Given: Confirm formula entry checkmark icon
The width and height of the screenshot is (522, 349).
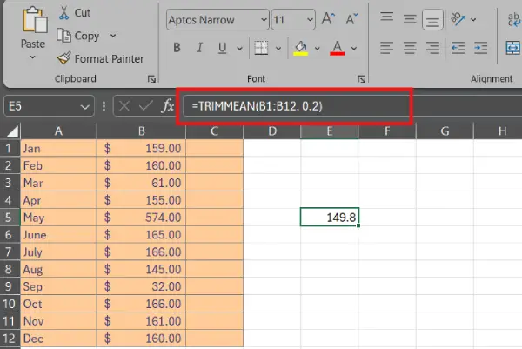Looking at the screenshot, I should click(x=145, y=106).
